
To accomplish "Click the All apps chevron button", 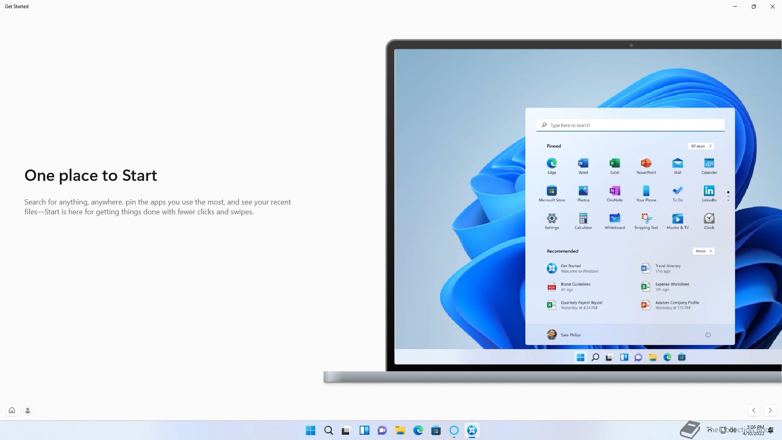I will pyautogui.click(x=701, y=146).
